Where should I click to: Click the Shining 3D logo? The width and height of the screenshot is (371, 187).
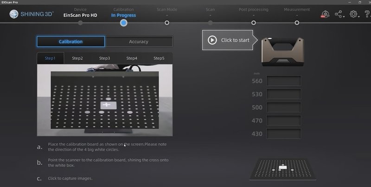pos(31,14)
